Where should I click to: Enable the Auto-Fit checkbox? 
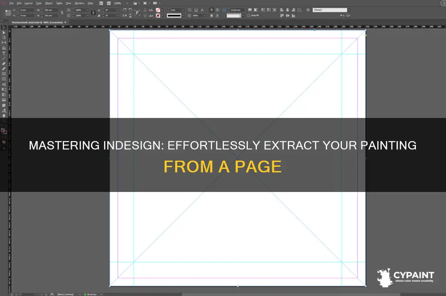pos(249,16)
